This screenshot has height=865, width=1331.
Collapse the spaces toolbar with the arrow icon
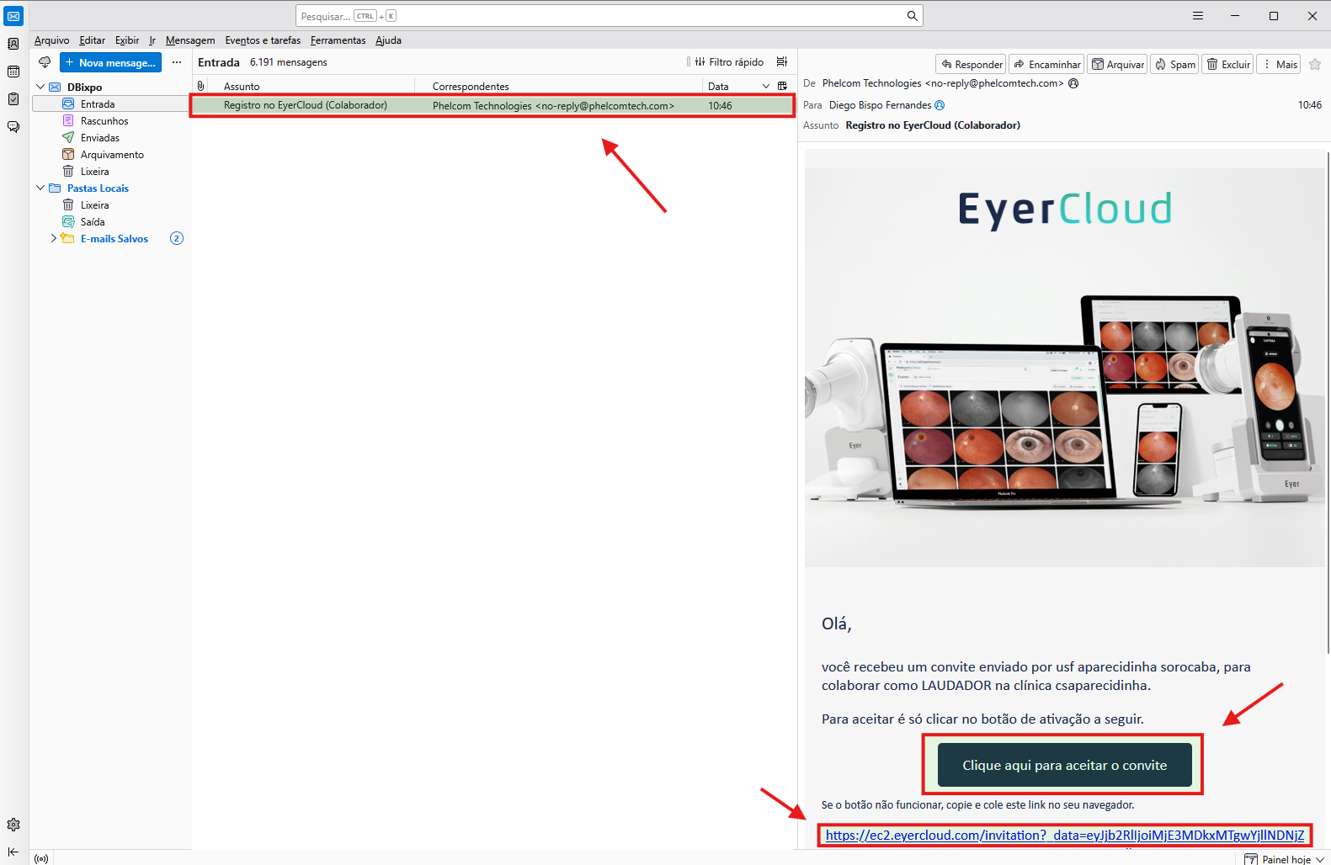13,852
